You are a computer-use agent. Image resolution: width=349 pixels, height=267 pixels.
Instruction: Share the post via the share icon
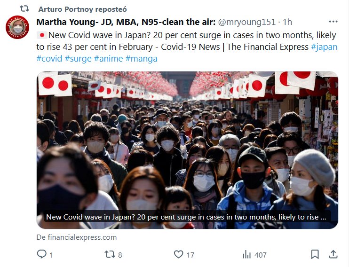tap(333, 254)
